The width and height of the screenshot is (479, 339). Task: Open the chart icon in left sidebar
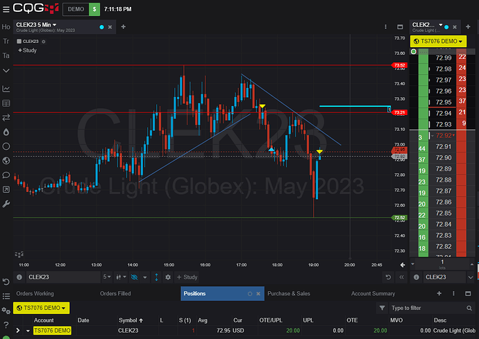pos(6,89)
